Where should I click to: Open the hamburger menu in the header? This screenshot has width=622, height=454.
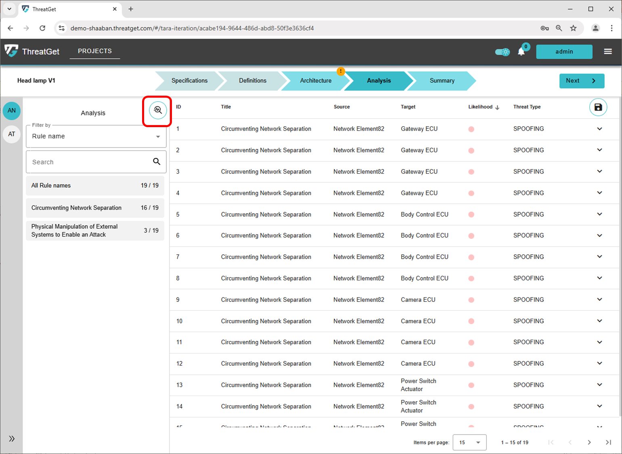(607, 52)
